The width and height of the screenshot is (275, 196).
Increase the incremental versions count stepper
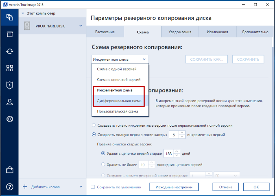pos(182,133)
